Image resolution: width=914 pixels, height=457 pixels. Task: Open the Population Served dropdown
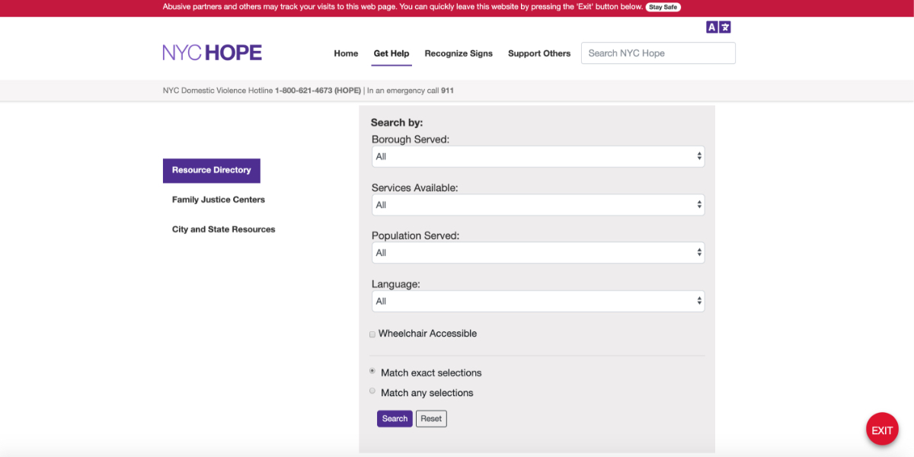[538, 252]
